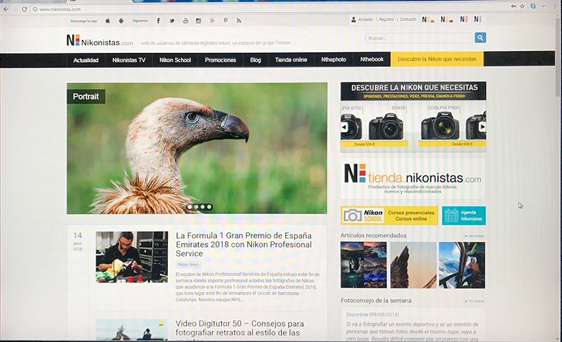The image size is (562, 342).
Task: Expand 'Ver todos' for Artículos recomendados
Action: [474, 236]
